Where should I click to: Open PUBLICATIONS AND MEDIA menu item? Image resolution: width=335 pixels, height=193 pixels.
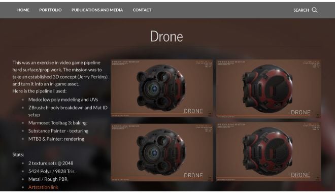97,10
